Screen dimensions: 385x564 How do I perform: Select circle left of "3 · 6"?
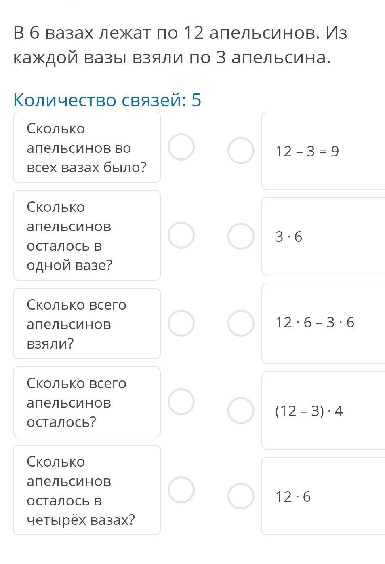click(241, 237)
